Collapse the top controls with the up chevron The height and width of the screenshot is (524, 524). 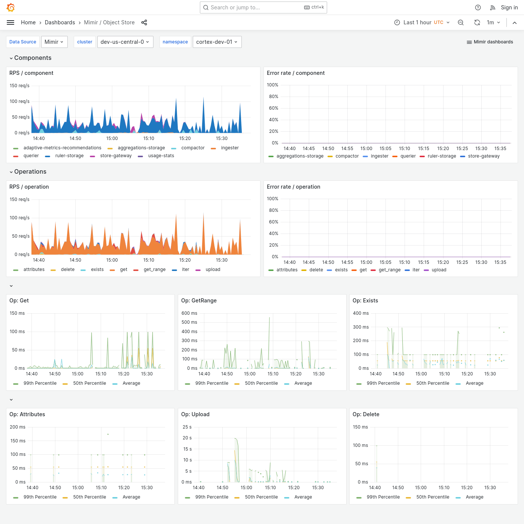tap(515, 22)
